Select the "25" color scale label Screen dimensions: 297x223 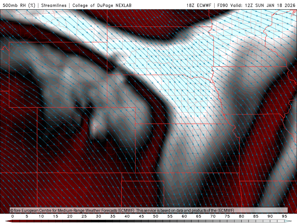coord(84,216)
